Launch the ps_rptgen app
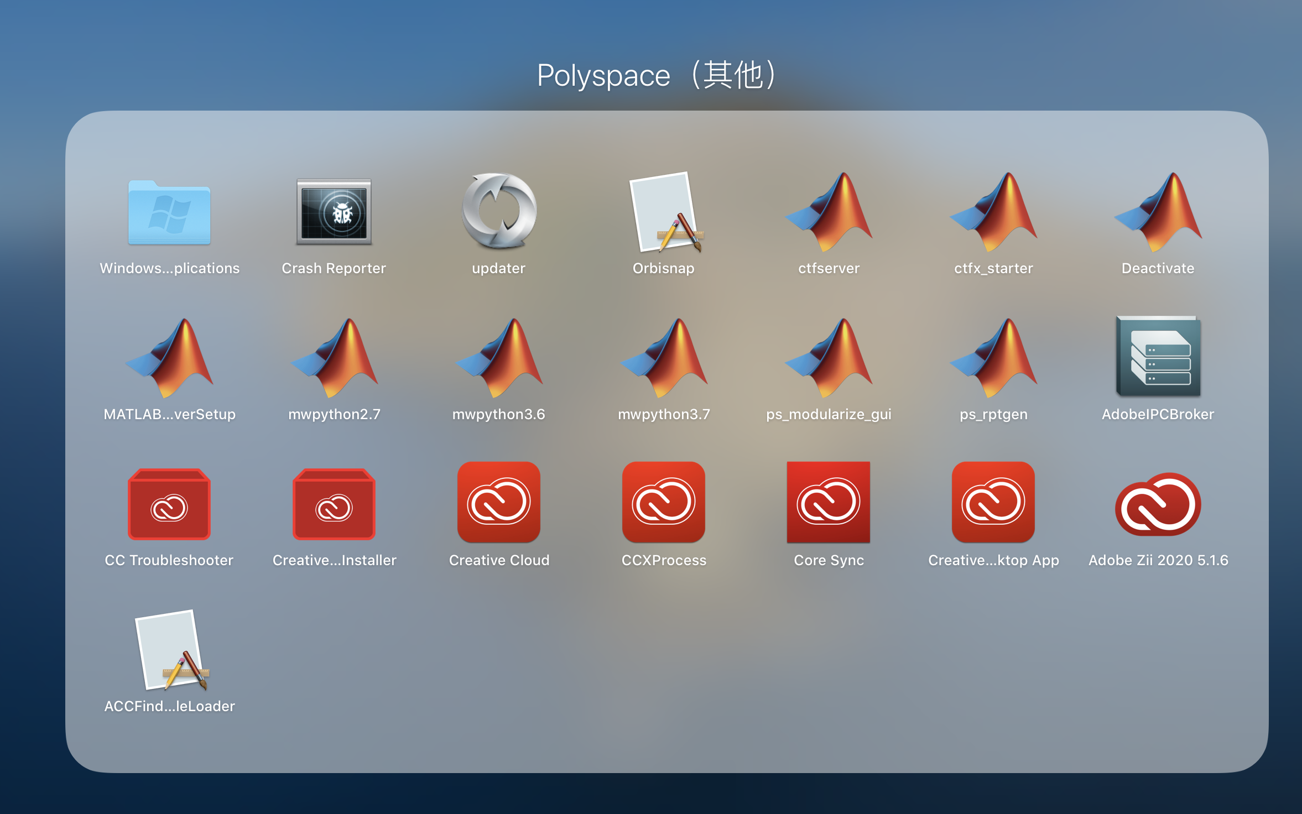The height and width of the screenshot is (814, 1302). tap(993, 358)
